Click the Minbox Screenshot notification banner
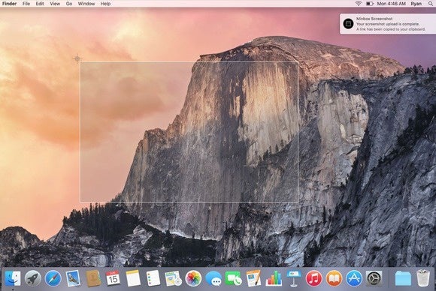This screenshot has height=291, width=436. [388, 24]
